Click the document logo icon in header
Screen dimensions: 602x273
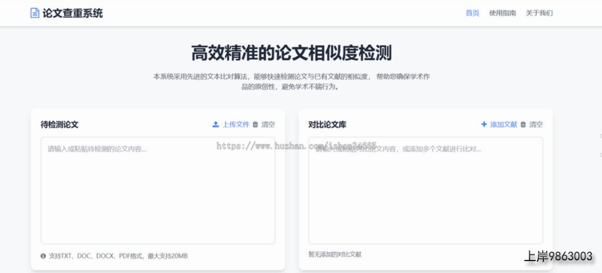click(35, 13)
